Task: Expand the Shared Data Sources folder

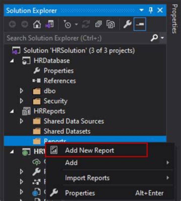Action: (22, 121)
